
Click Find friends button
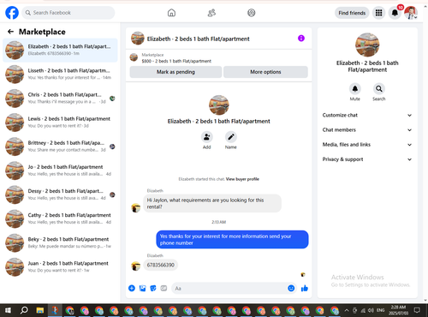coord(352,13)
